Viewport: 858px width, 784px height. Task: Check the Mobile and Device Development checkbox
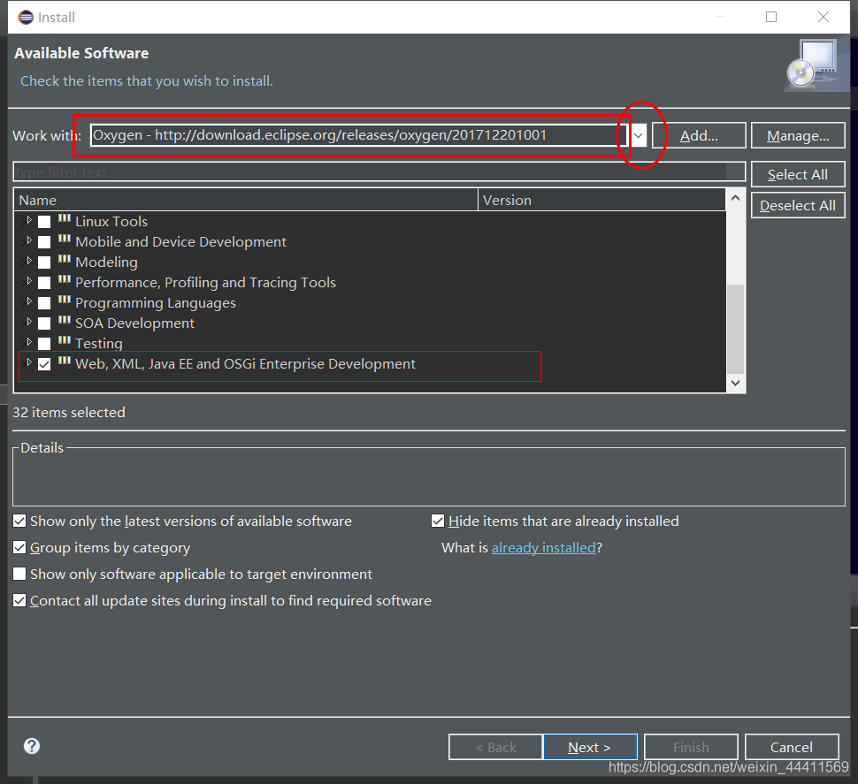click(44, 241)
